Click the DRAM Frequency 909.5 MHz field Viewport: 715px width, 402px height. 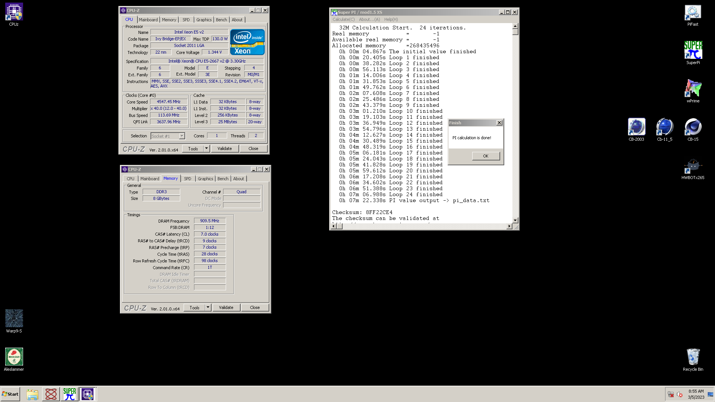tap(210, 221)
